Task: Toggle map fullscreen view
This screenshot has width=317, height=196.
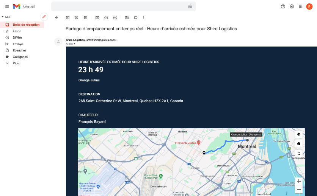Action: 298,154
